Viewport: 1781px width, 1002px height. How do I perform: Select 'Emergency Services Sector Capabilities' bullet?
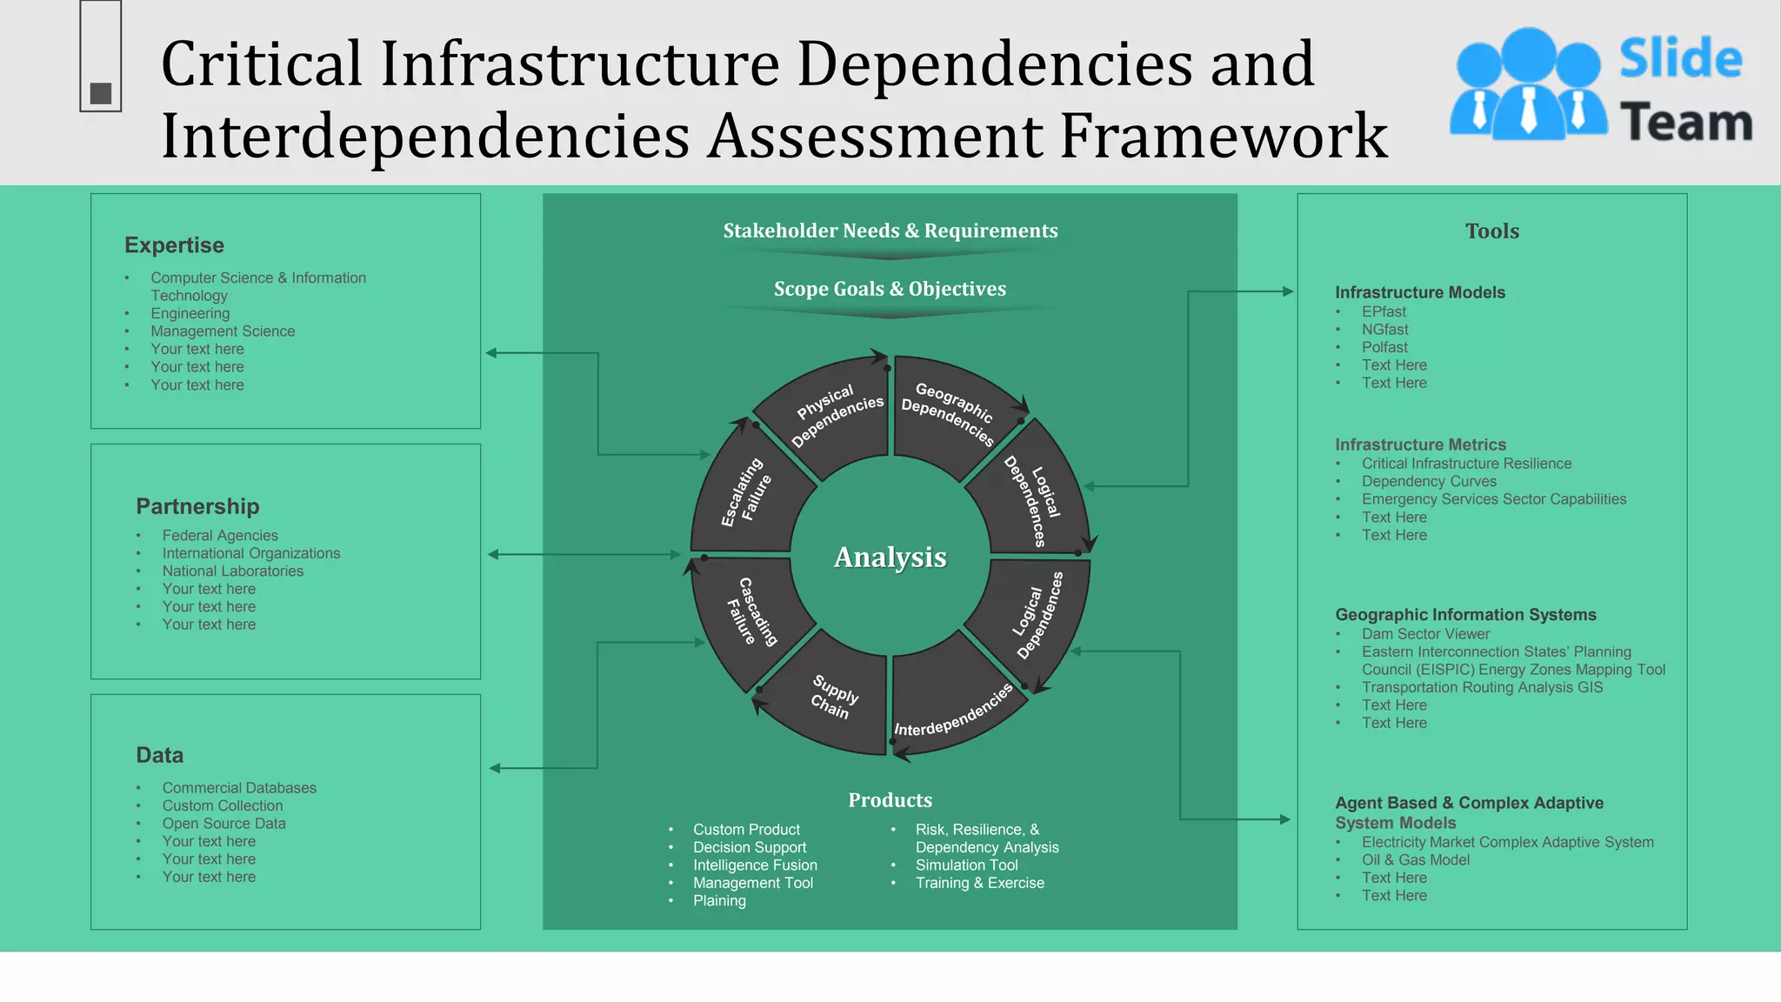coord(1494,499)
